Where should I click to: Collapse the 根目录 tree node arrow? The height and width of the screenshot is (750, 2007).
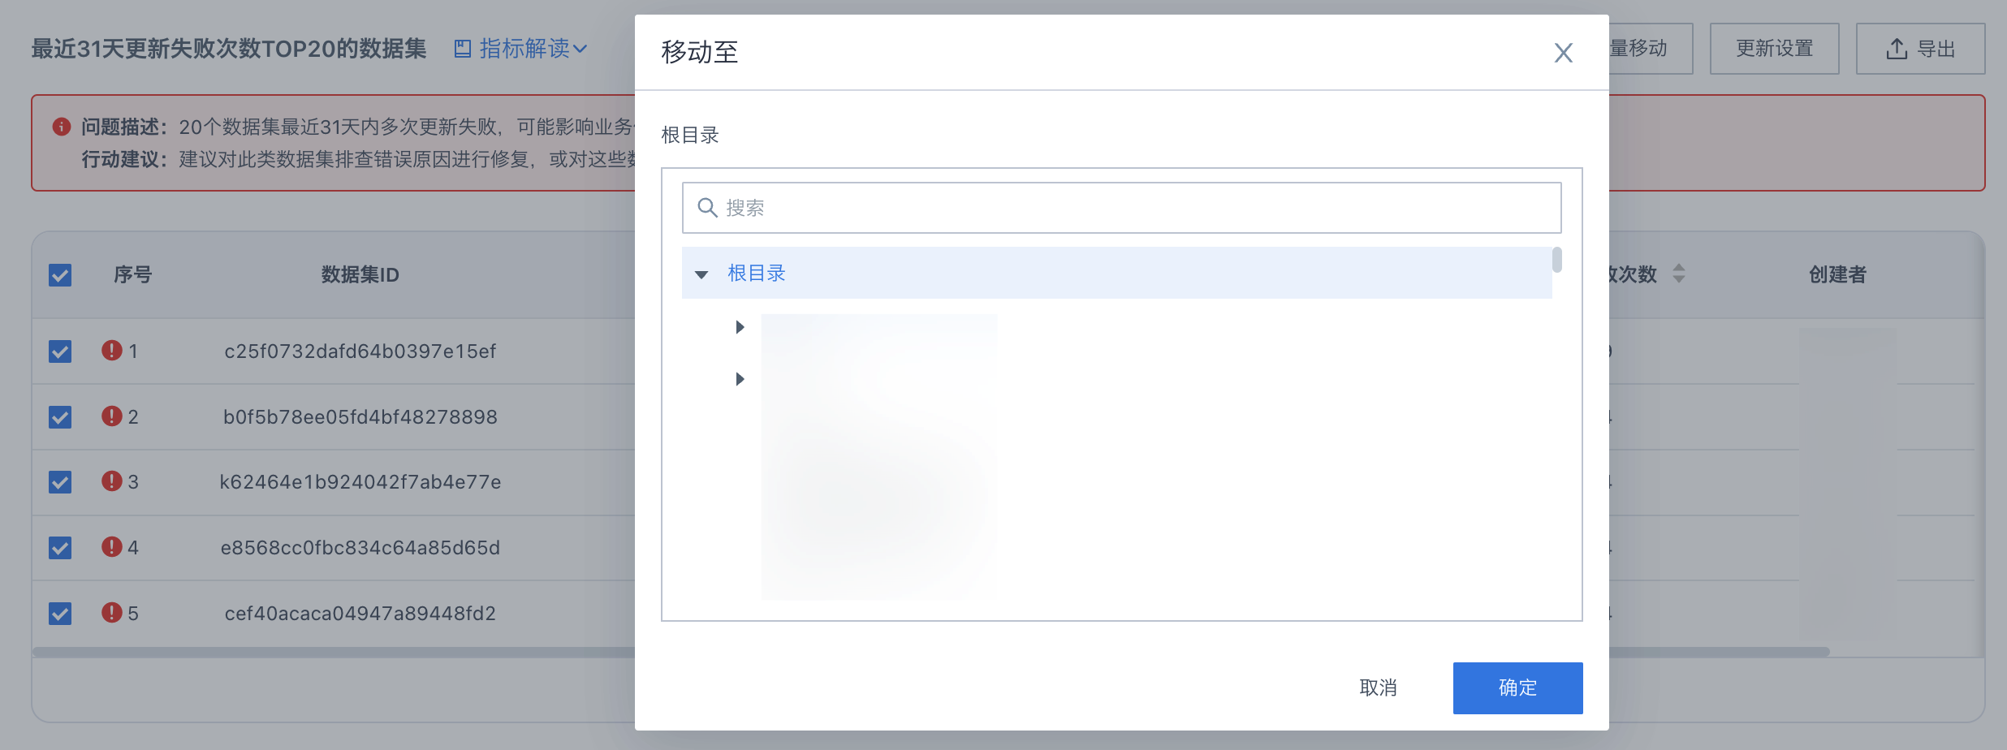point(701,274)
